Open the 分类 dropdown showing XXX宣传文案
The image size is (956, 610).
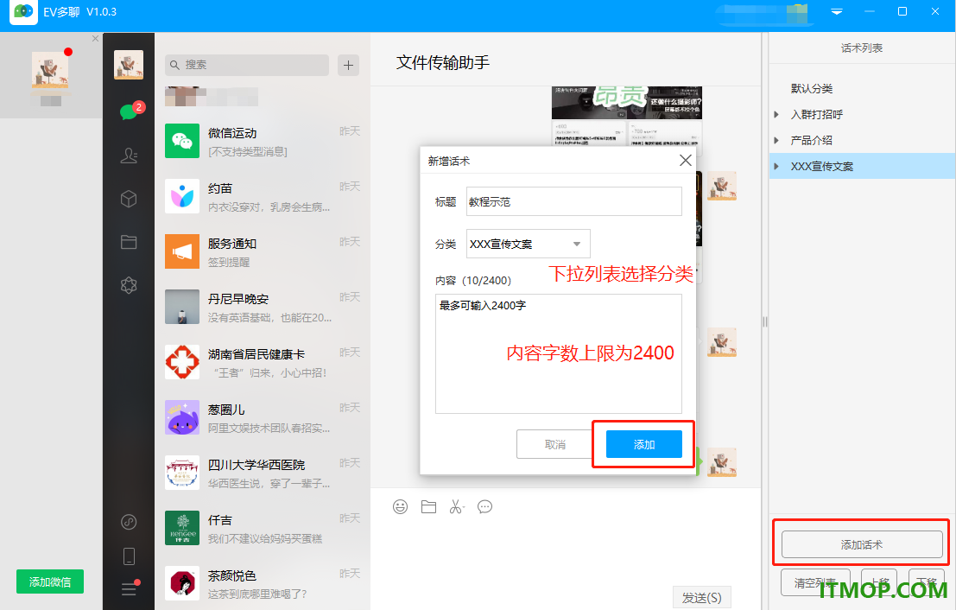(528, 244)
